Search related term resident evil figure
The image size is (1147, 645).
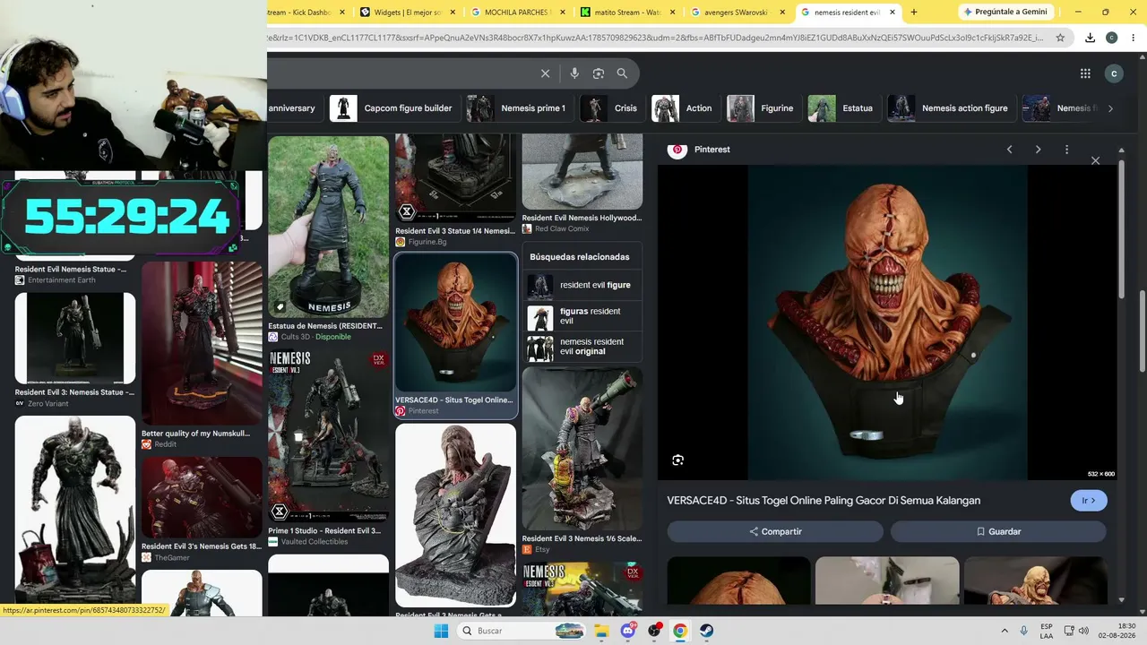coord(582,286)
